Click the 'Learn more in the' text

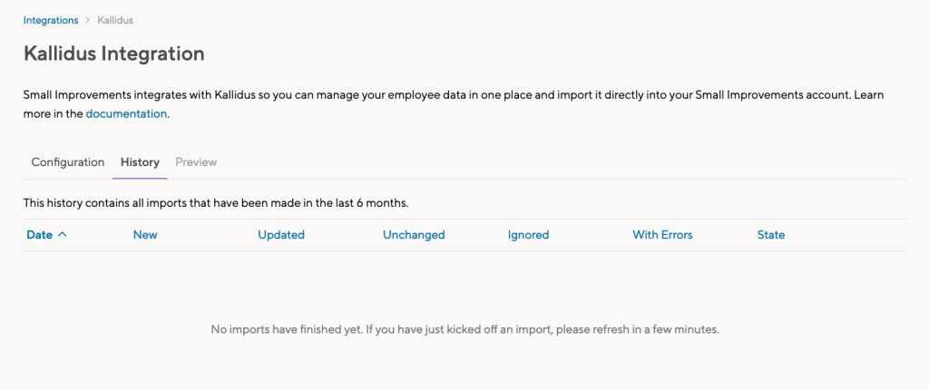(x=53, y=113)
